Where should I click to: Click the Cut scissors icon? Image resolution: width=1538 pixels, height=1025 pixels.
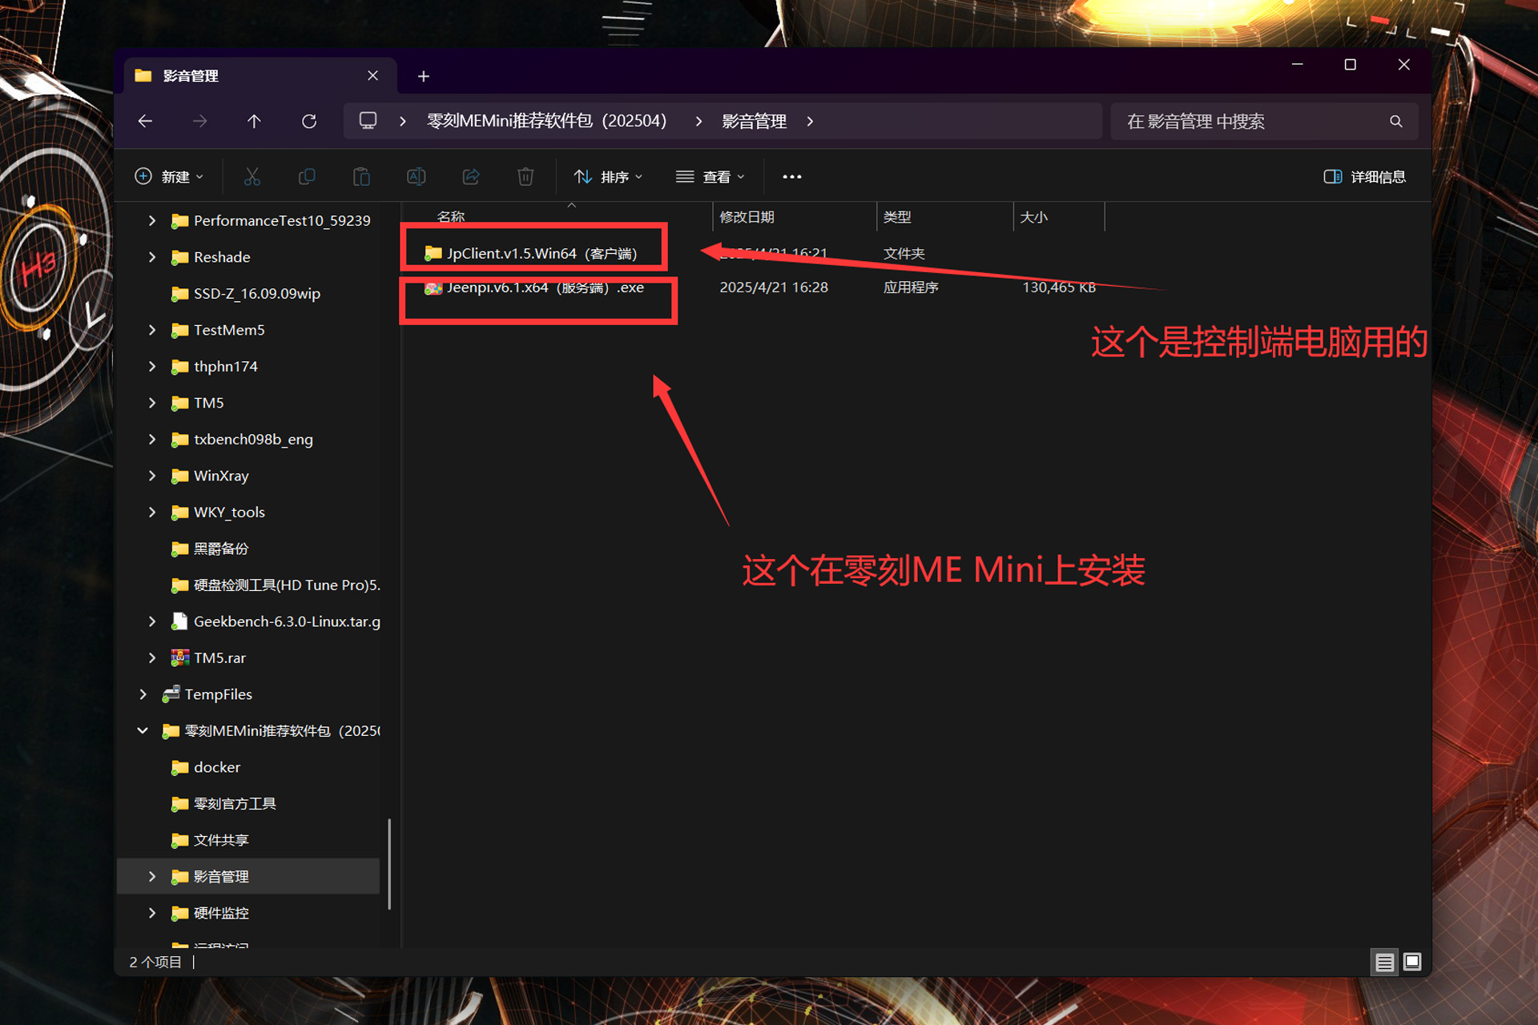point(252,176)
